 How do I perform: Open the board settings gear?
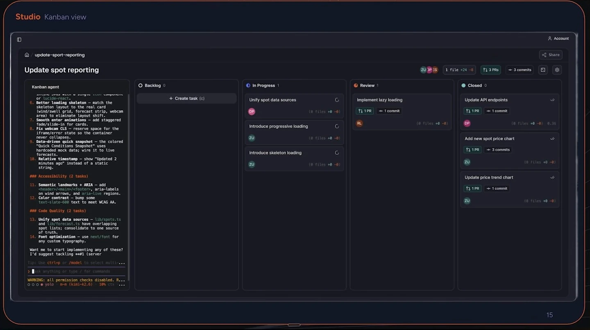(557, 70)
